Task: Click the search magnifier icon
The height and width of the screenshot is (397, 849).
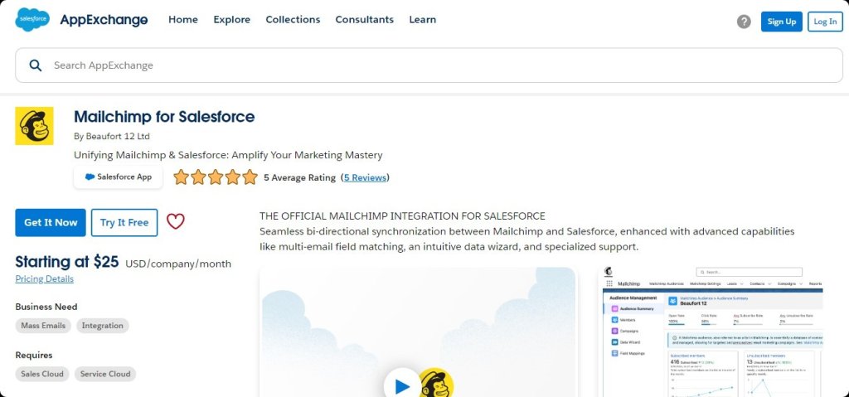Action: coord(35,65)
